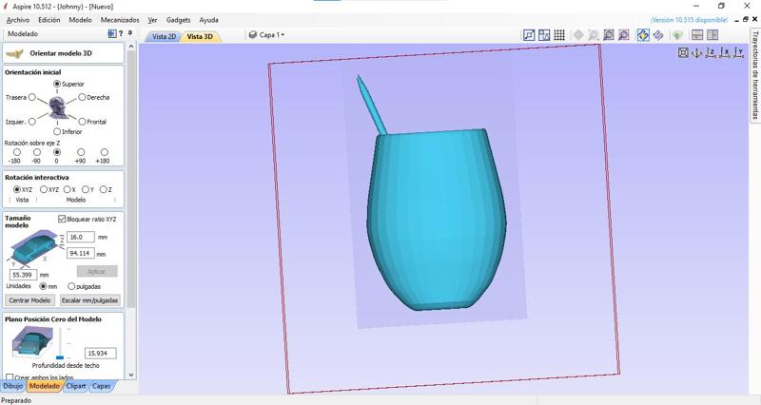The image size is (761, 405).
Task: Click the tile 2D and 3D views icon
Action: [x=544, y=35]
